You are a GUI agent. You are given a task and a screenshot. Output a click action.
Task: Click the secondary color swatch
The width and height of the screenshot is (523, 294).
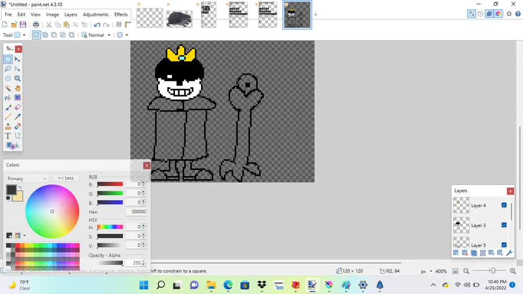pyautogui.click(x=19, y=198)
